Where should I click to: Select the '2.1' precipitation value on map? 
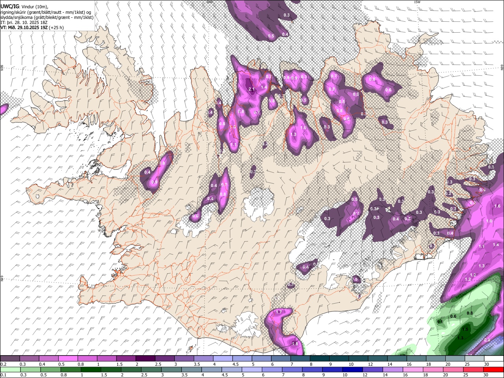pos(252,90)
